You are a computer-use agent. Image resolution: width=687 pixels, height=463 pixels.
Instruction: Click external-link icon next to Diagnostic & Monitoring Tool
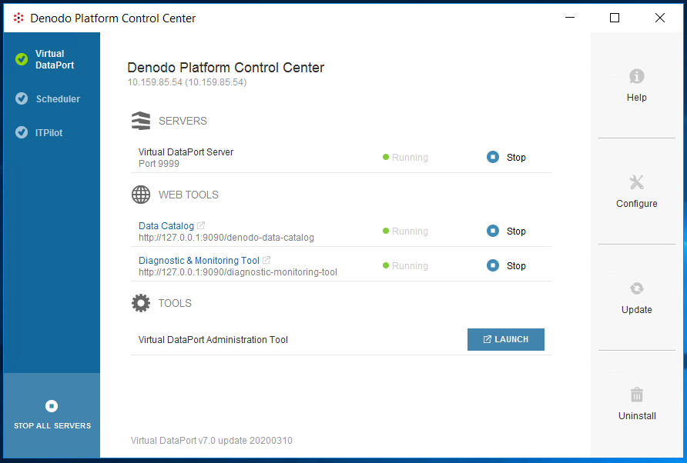pos(266,260)
